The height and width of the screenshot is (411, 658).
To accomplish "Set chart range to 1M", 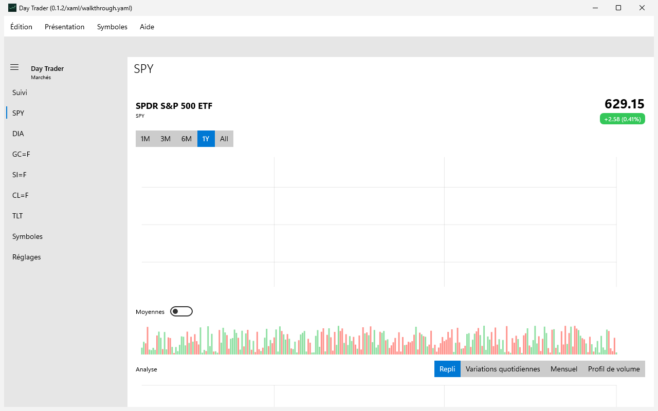I will pos(145,139).
